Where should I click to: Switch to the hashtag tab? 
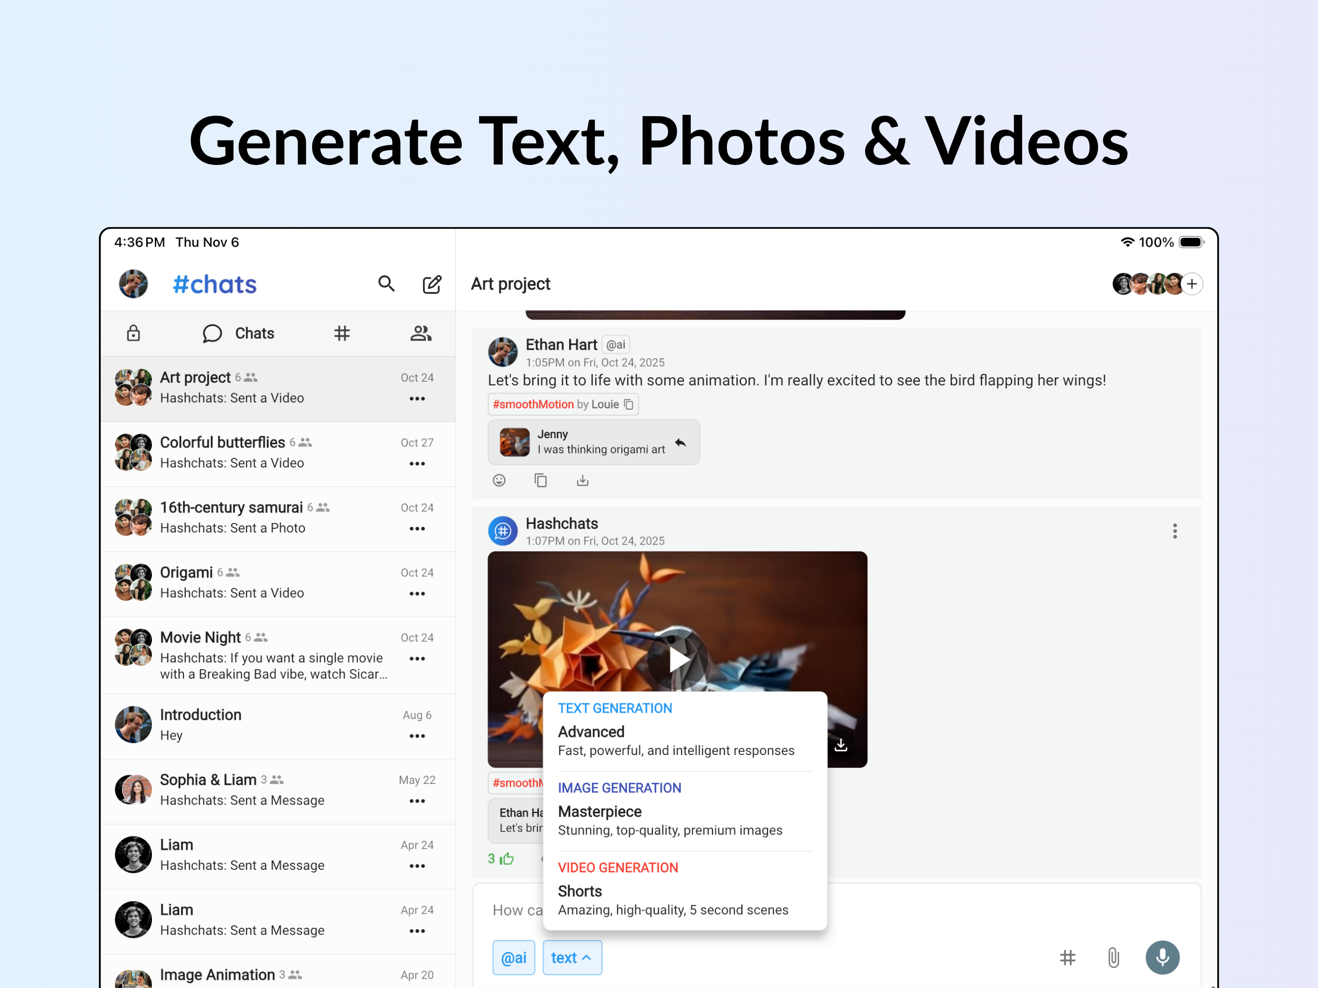coord(342,333)
